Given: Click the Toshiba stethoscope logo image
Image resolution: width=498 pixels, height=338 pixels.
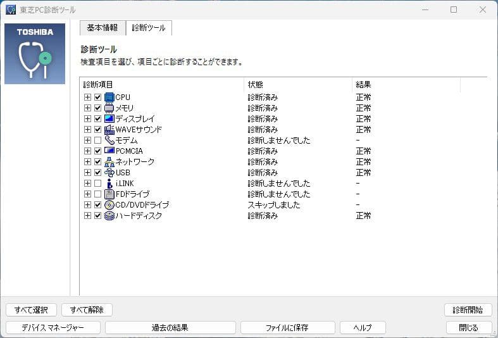Looking at the screenshot, I should click(35, 53).
